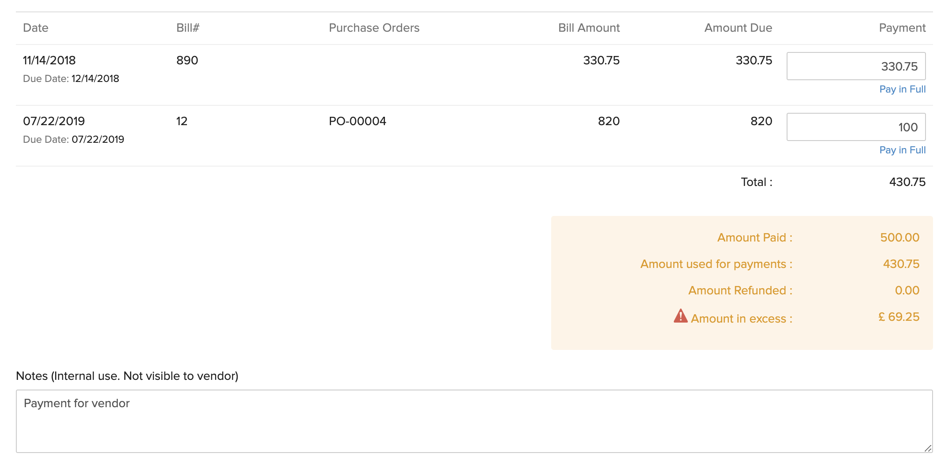Image resolution: width=948 pixels, height=468 pixels.
Task: Click the Total 430.75 value
Action: 907,182
